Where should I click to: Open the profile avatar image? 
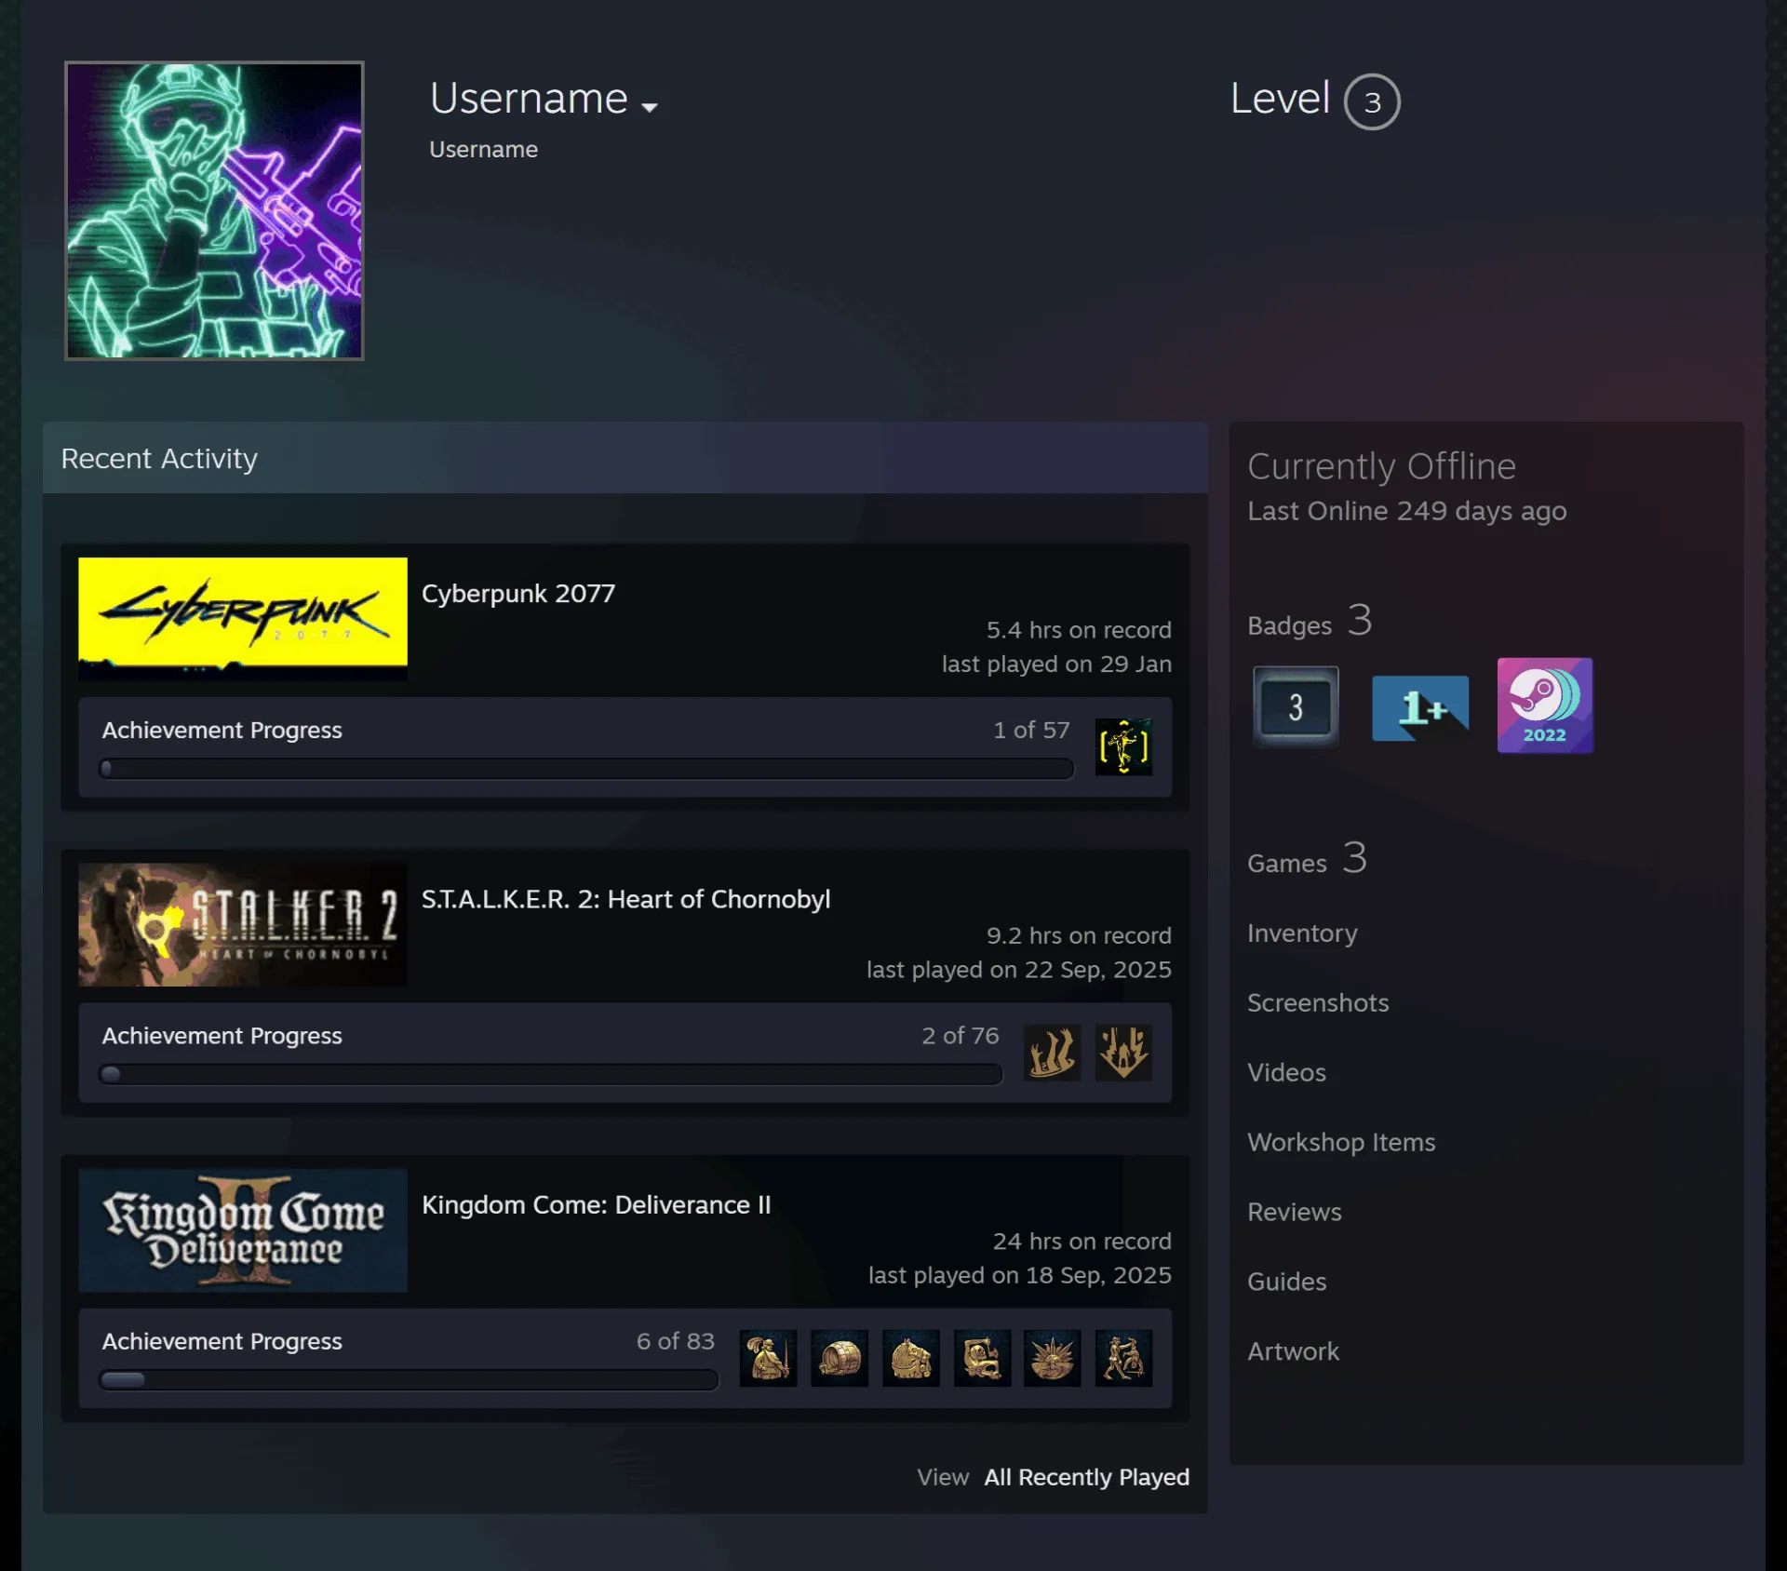coord(214,210)
